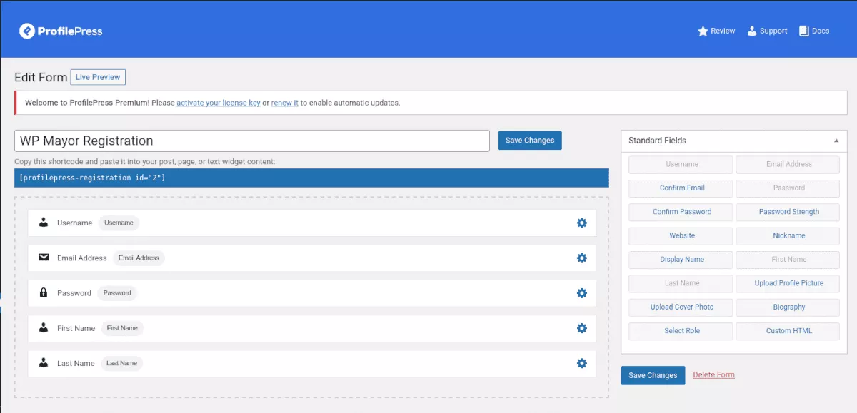Open settings gear for Username field
Viewport: 857px width, 413px height.
click(x=582, y=223)
